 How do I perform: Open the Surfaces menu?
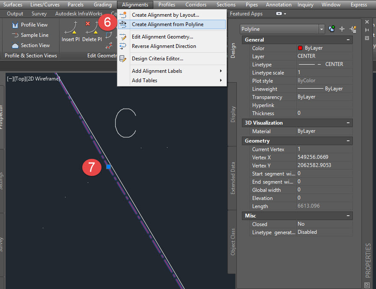click(x=13, y=5)
